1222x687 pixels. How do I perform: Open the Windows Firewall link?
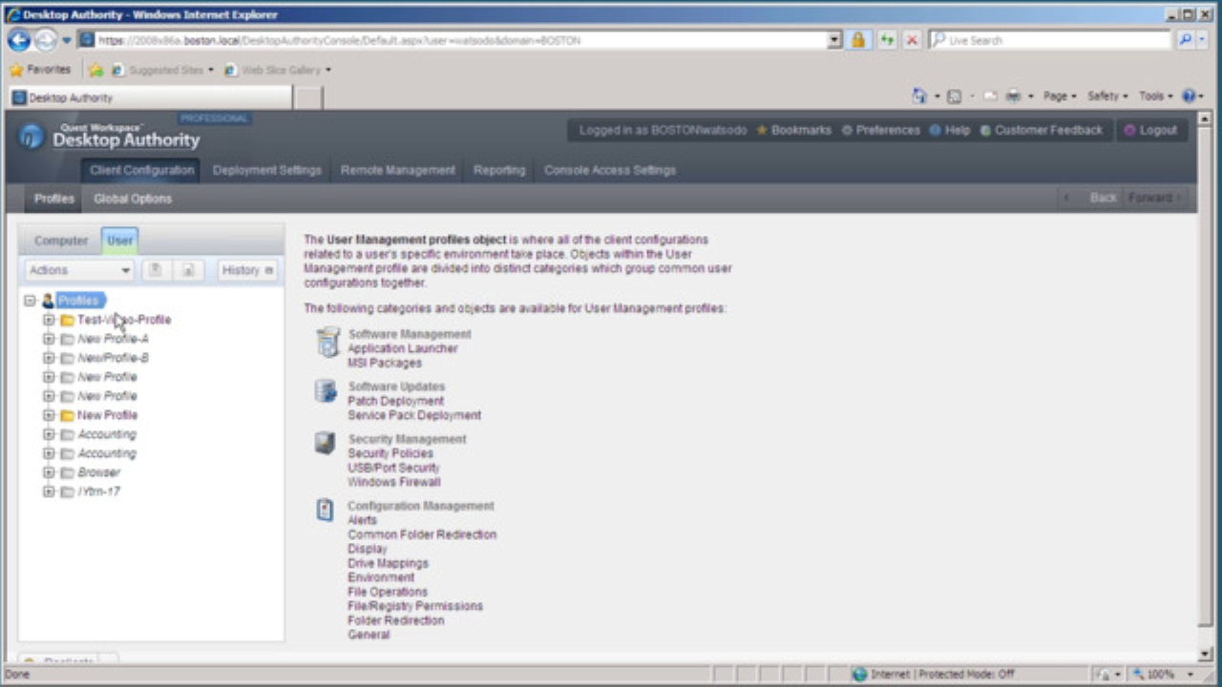pyautogui.click(x=393, y=483)
